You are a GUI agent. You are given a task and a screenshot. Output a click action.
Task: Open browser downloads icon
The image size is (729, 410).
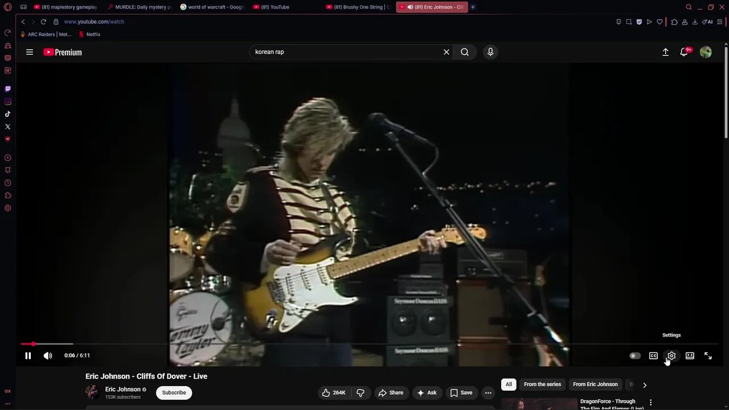tap(695, 22)
